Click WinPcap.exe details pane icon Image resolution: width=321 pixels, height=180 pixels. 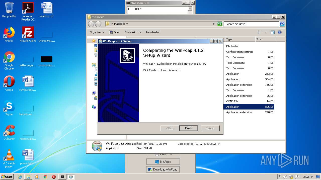click(97, 146)
